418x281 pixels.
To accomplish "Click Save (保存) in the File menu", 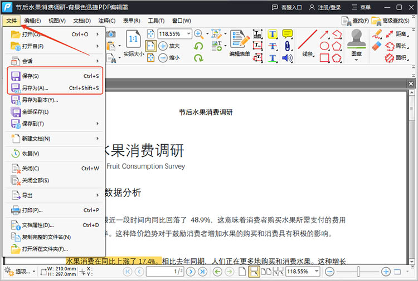I will pos(55,76).
